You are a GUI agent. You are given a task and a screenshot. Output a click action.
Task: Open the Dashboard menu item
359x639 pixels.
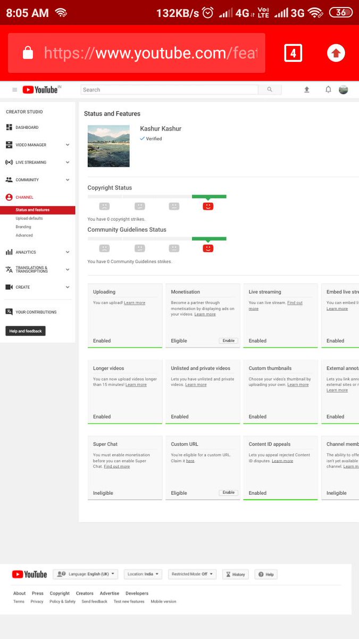pyautogui.click(x=27, y=127)
